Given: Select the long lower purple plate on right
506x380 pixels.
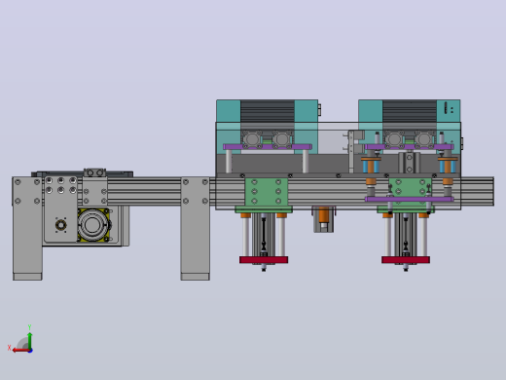Looking at the screenshot, I should pyautogui.click(x=409, y=199).
